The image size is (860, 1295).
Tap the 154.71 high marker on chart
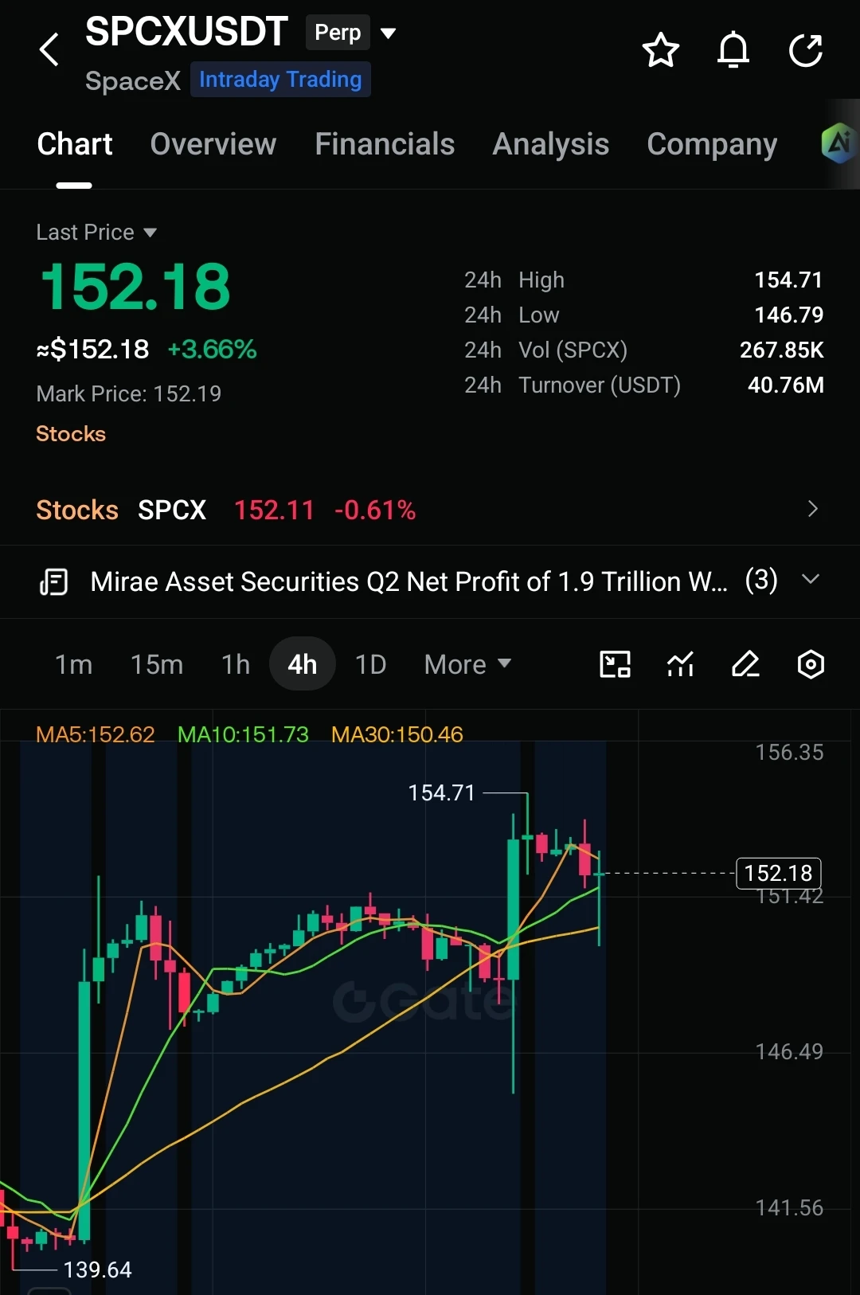pos(441,792)
